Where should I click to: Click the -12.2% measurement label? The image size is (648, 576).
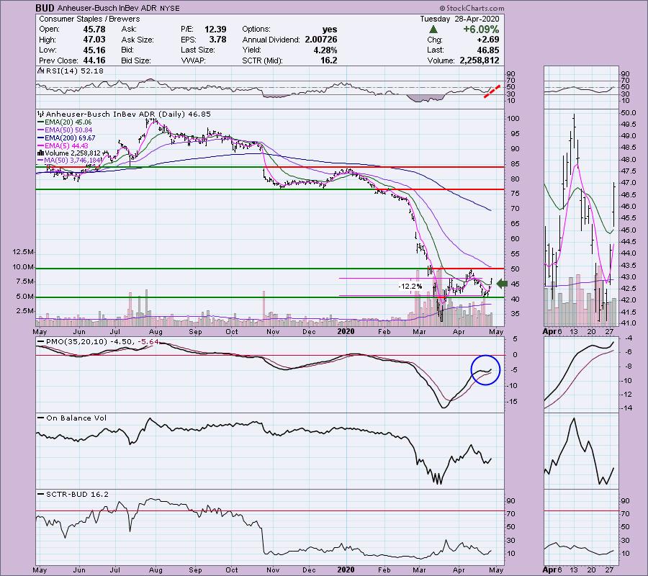tap(410, 287)
